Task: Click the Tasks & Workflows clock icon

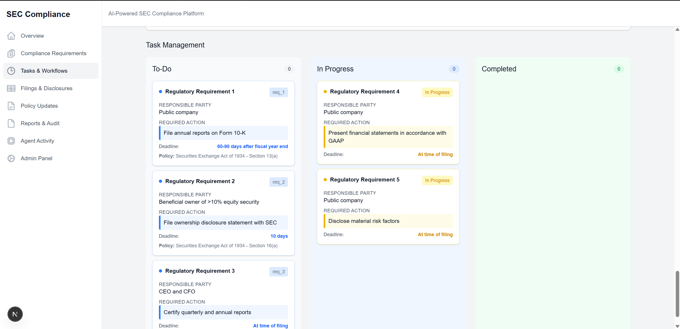Action: tap(11, 71)
